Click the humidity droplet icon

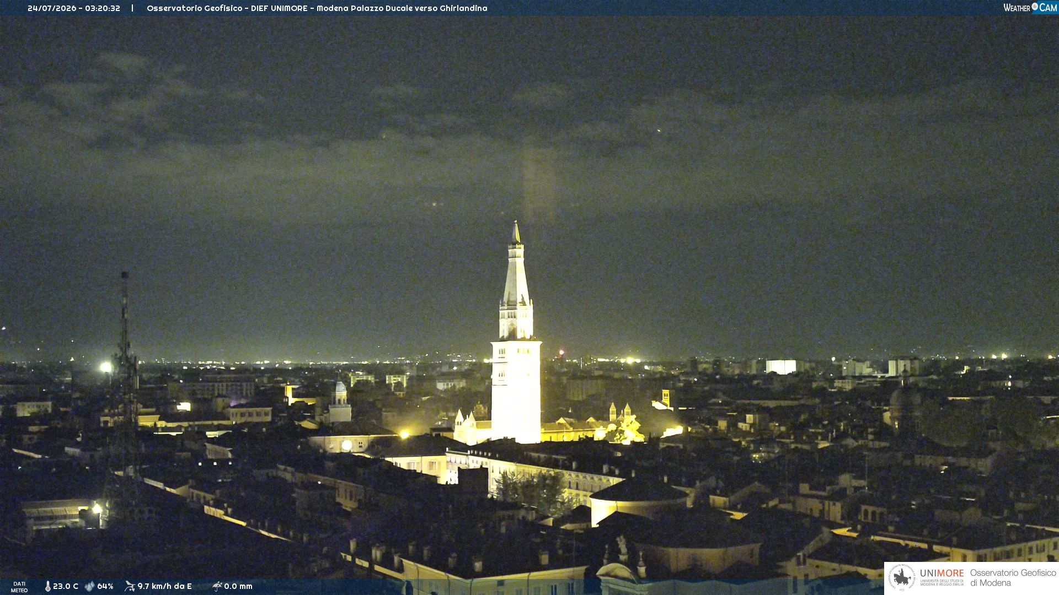click(89, 586)
